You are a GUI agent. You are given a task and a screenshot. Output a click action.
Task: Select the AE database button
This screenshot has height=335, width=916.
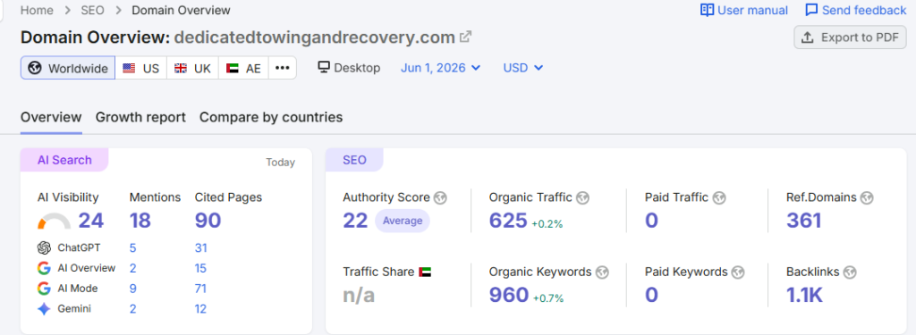pyautogui.click(x=243, y=68)
